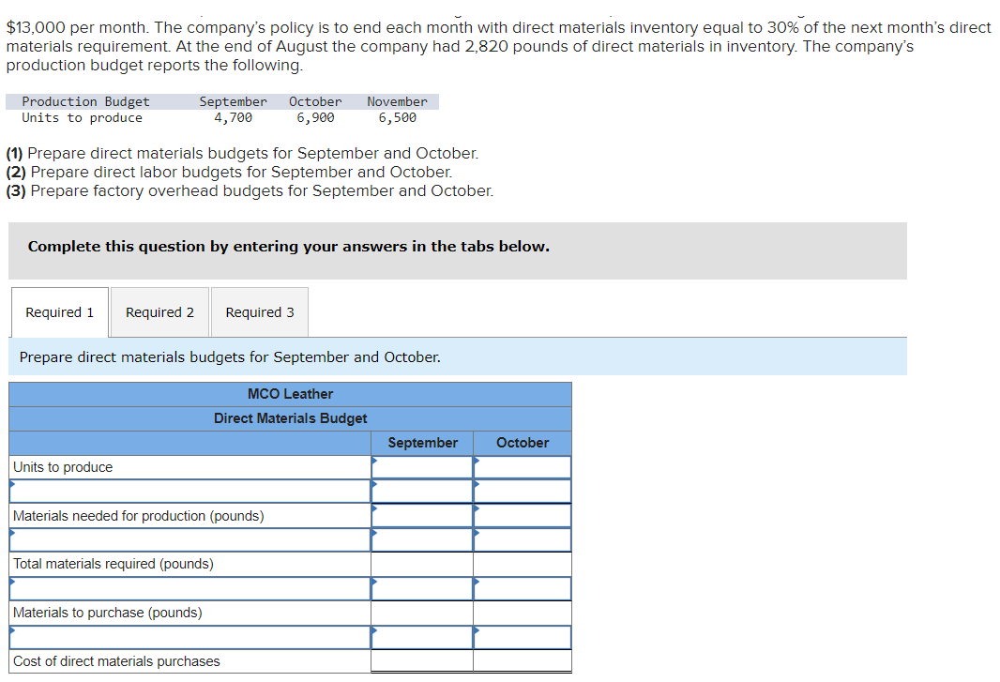
Task: Go to the Required 3 tab
Action: 260,312
